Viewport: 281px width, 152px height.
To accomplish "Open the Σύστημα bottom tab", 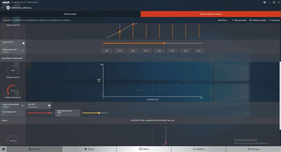I will pyautogui.click(x=253, y=149).
